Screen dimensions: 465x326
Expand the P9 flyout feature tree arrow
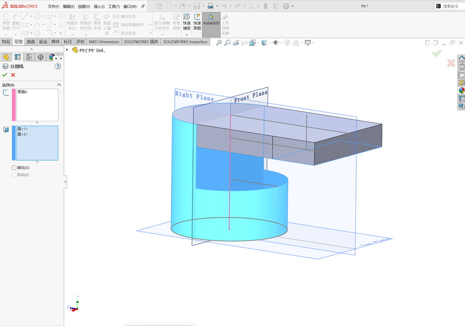coord(67,50)
